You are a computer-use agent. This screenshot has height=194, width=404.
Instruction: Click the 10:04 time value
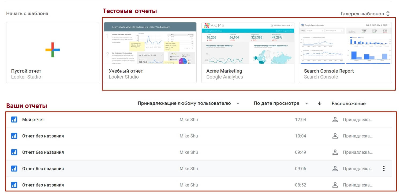pos(301,136)
